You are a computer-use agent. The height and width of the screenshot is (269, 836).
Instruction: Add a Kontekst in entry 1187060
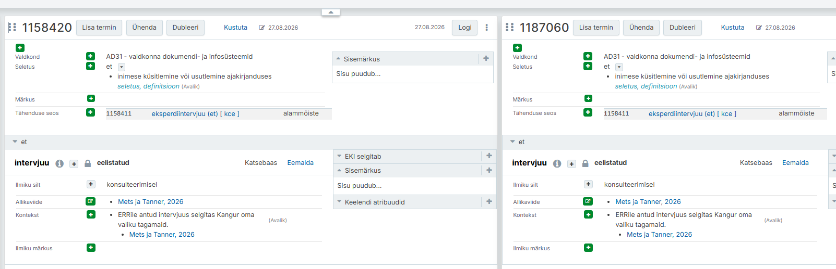click(588, 214)
